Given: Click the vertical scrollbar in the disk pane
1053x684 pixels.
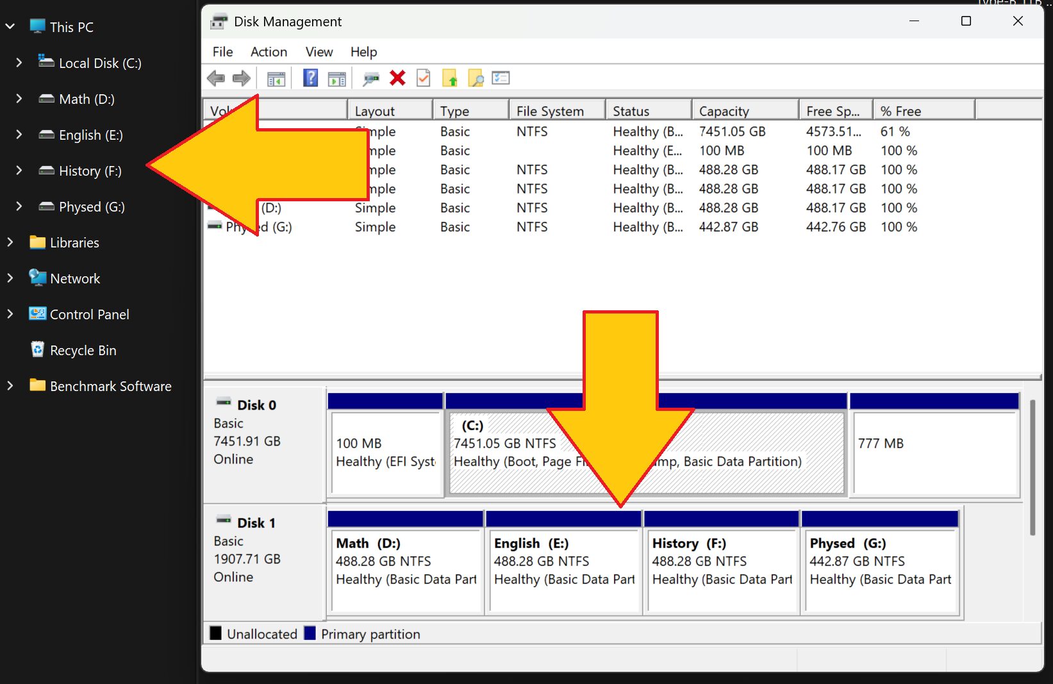Looking at the screenshot, I should (x=1032, y=468).
